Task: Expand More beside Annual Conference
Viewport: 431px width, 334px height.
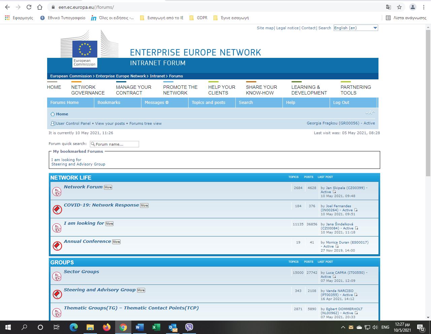Action: pos(116,242)
